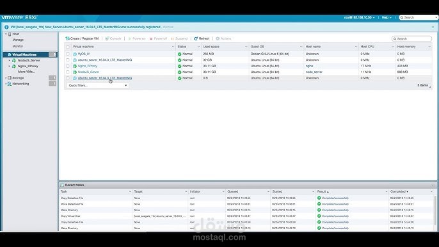439x247 pixels.
Task: Expand the Networking node in the navigator
Action: [x=6, y=84]
